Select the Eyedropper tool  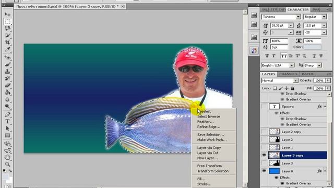(7, 49)
